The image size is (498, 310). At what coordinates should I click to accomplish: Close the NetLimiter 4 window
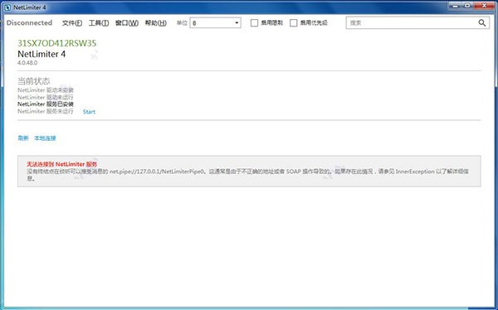tap(484, 6)
